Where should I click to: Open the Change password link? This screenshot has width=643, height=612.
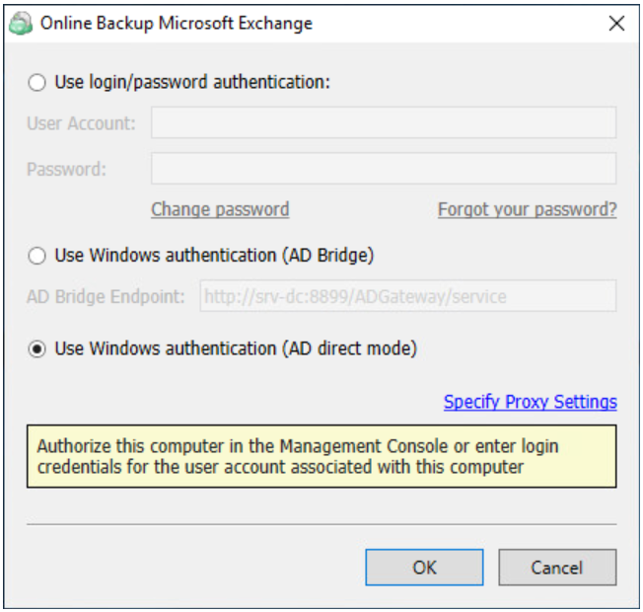220,209
